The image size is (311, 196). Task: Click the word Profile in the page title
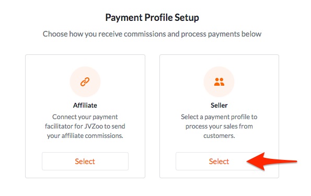[159, 17]
